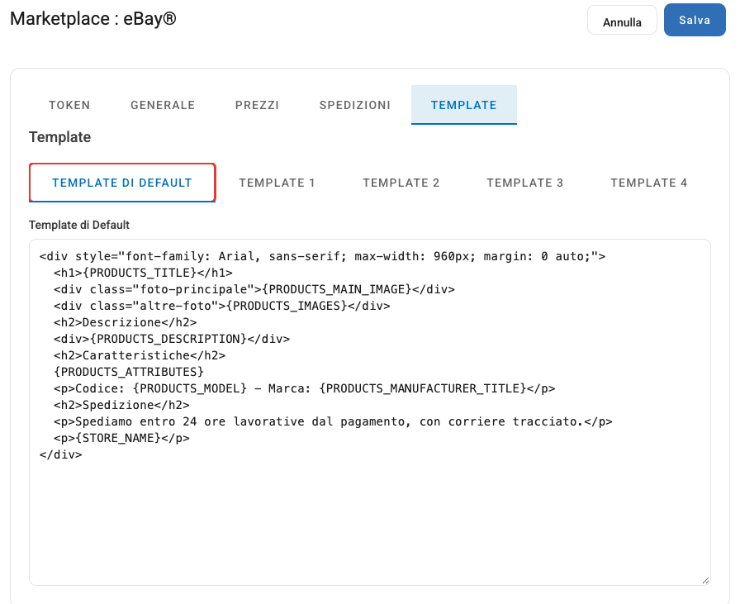
Task: Click the 'Template di Default' field label
Action: point(79,225)
